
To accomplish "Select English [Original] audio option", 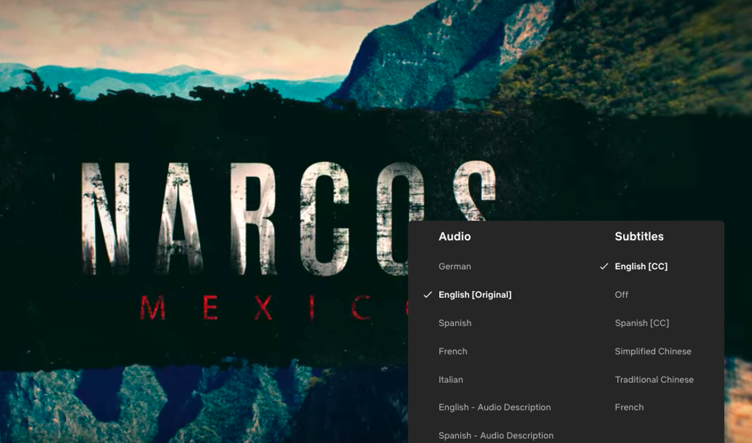I will click(475, 294).
